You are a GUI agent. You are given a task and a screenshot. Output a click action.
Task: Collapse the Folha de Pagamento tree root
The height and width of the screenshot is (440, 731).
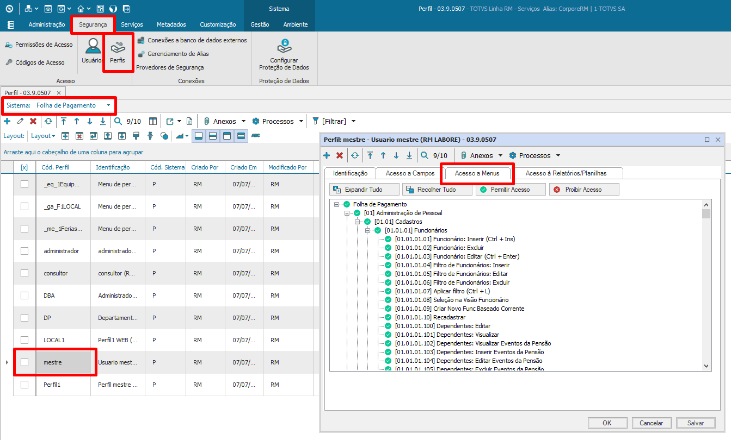[x=337, y=204]
